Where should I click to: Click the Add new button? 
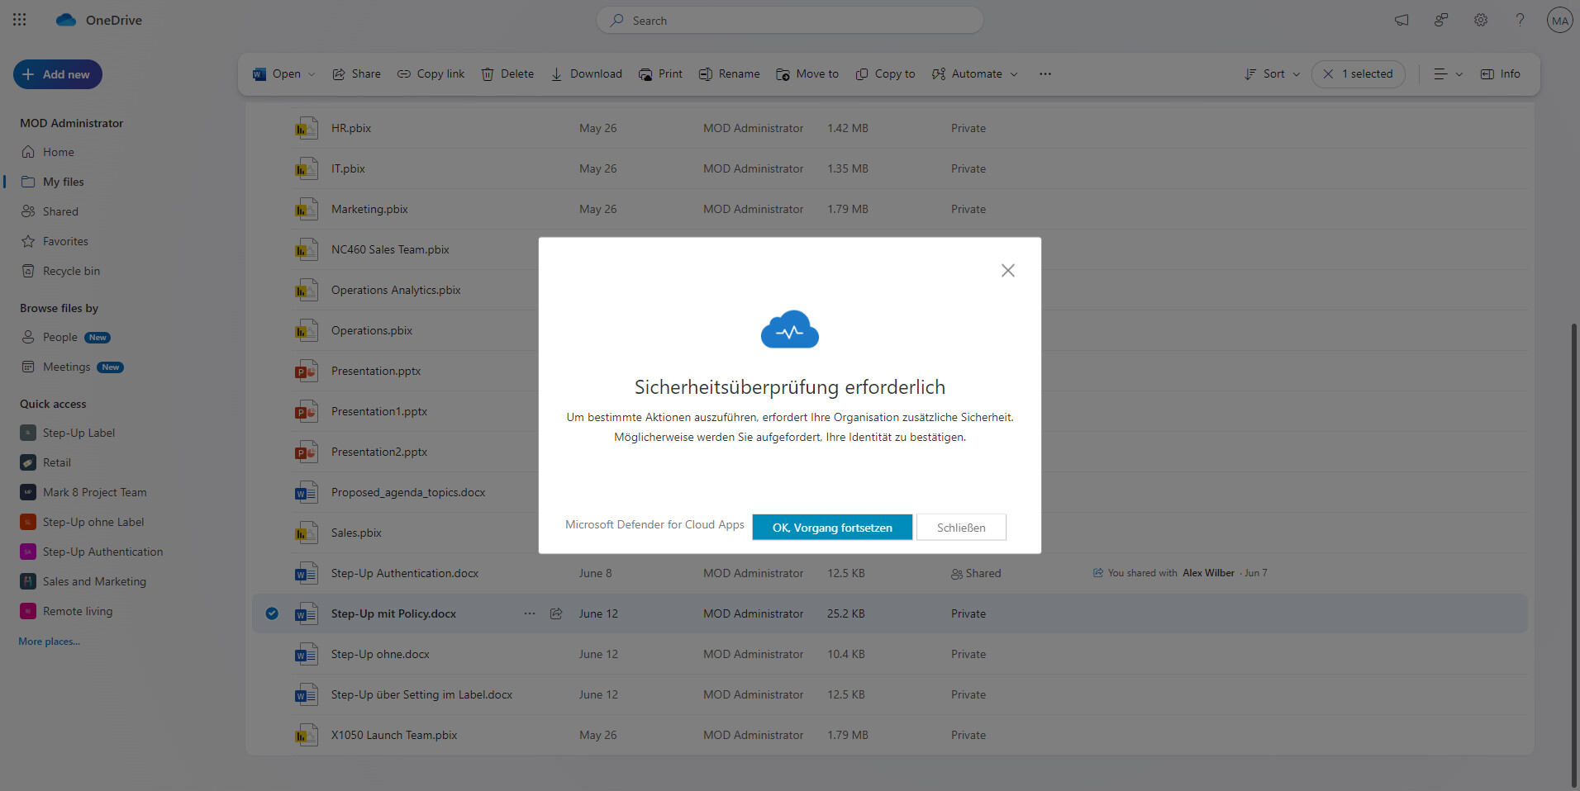[x=58, y=74]
